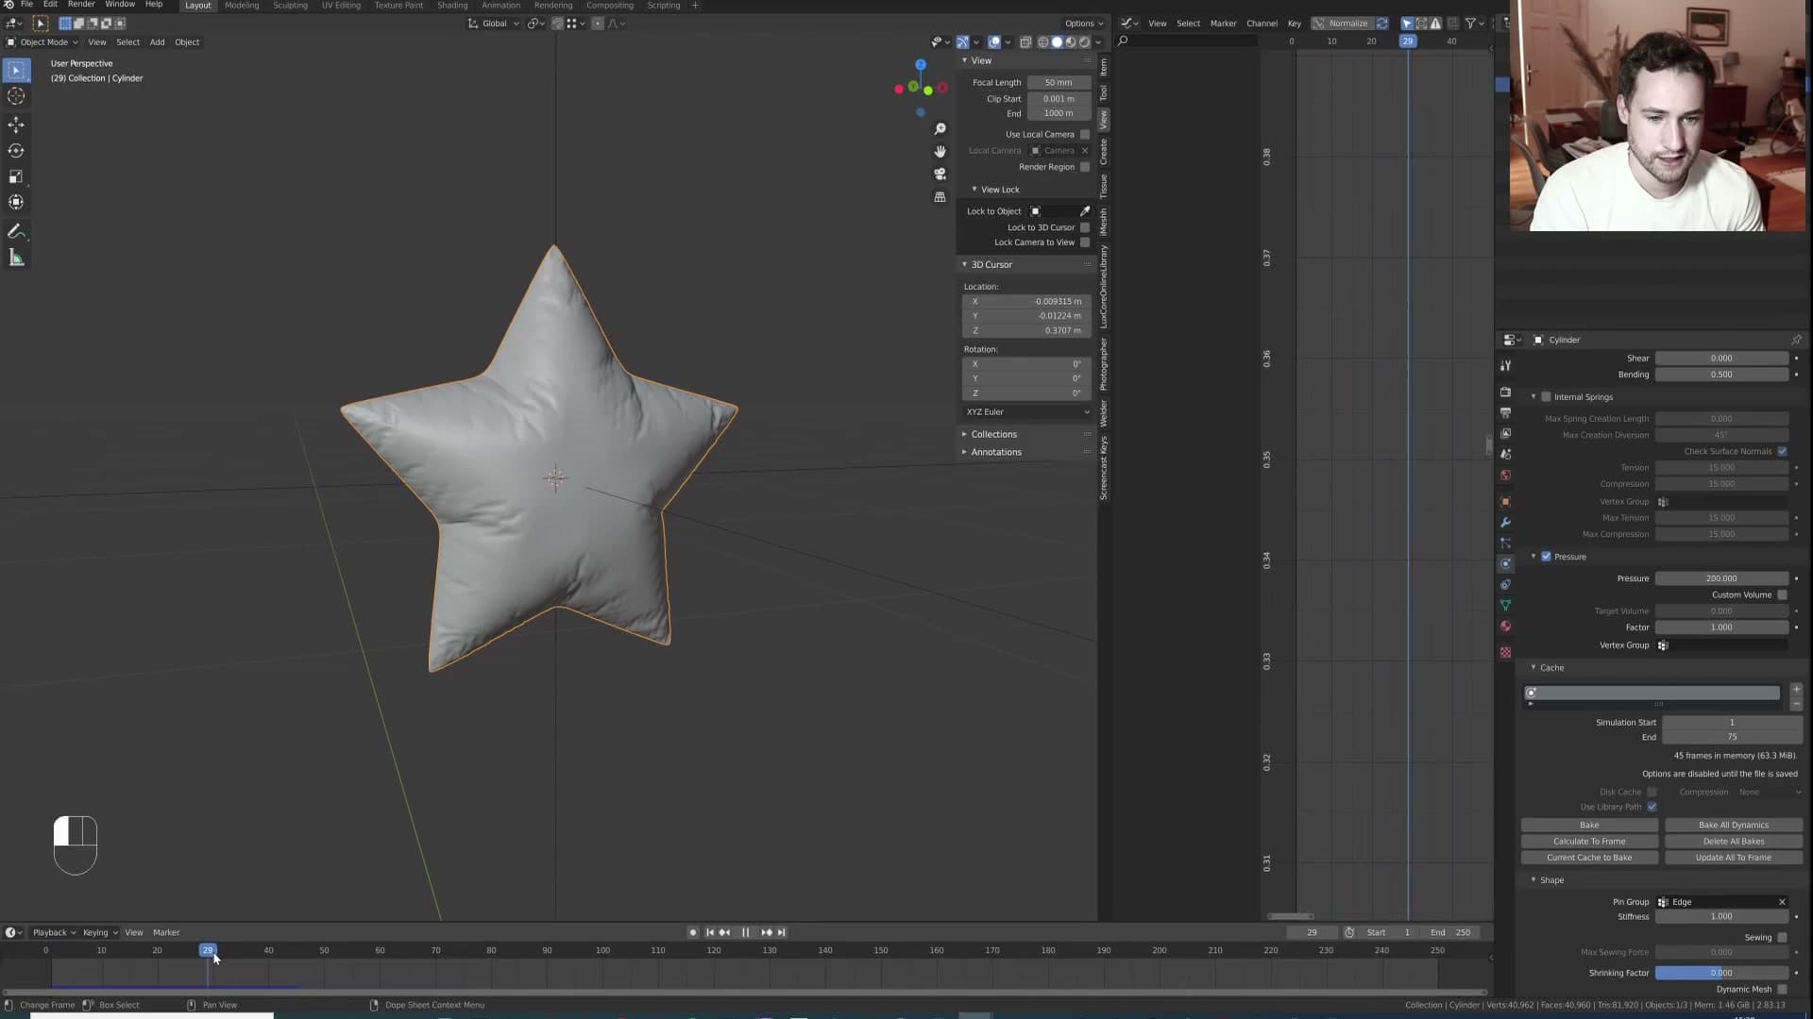1813x1019 pixels.
Task: Open the Particles properties tab
Action: pos(1506,543)
